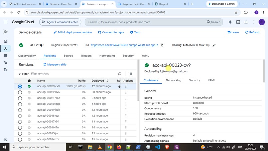
Task: Open Firefox from the taskbar
Action: click(x=119, y=147)
